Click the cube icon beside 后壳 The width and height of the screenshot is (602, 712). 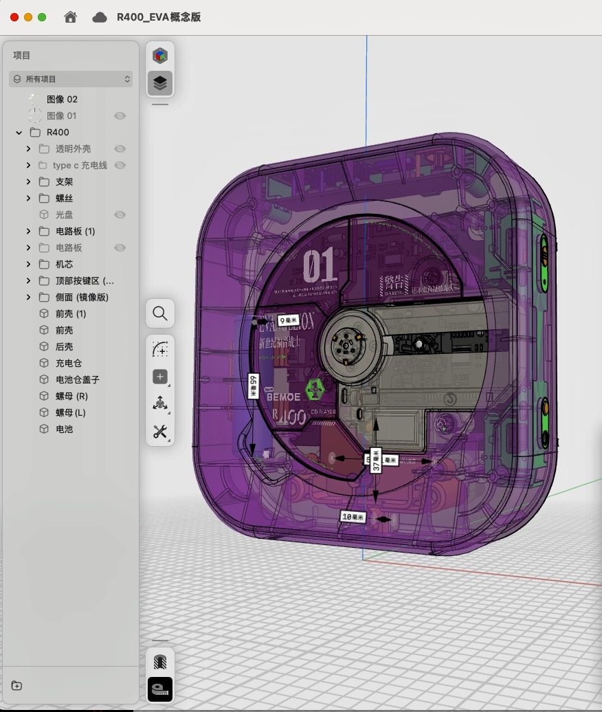click(44, 346)
